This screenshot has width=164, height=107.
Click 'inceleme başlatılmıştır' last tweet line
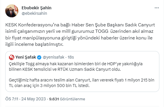(39, 44)
